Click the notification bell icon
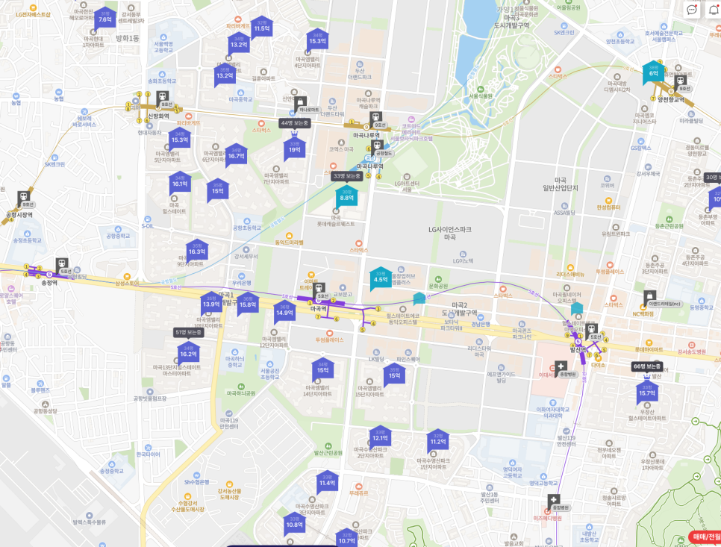 click(713, 10)
